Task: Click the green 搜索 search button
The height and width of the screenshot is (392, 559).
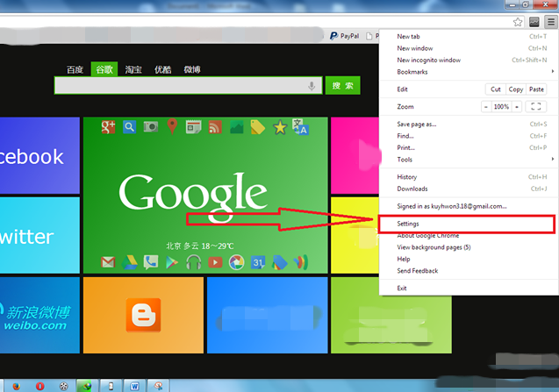Action: (x=342, y=86)
